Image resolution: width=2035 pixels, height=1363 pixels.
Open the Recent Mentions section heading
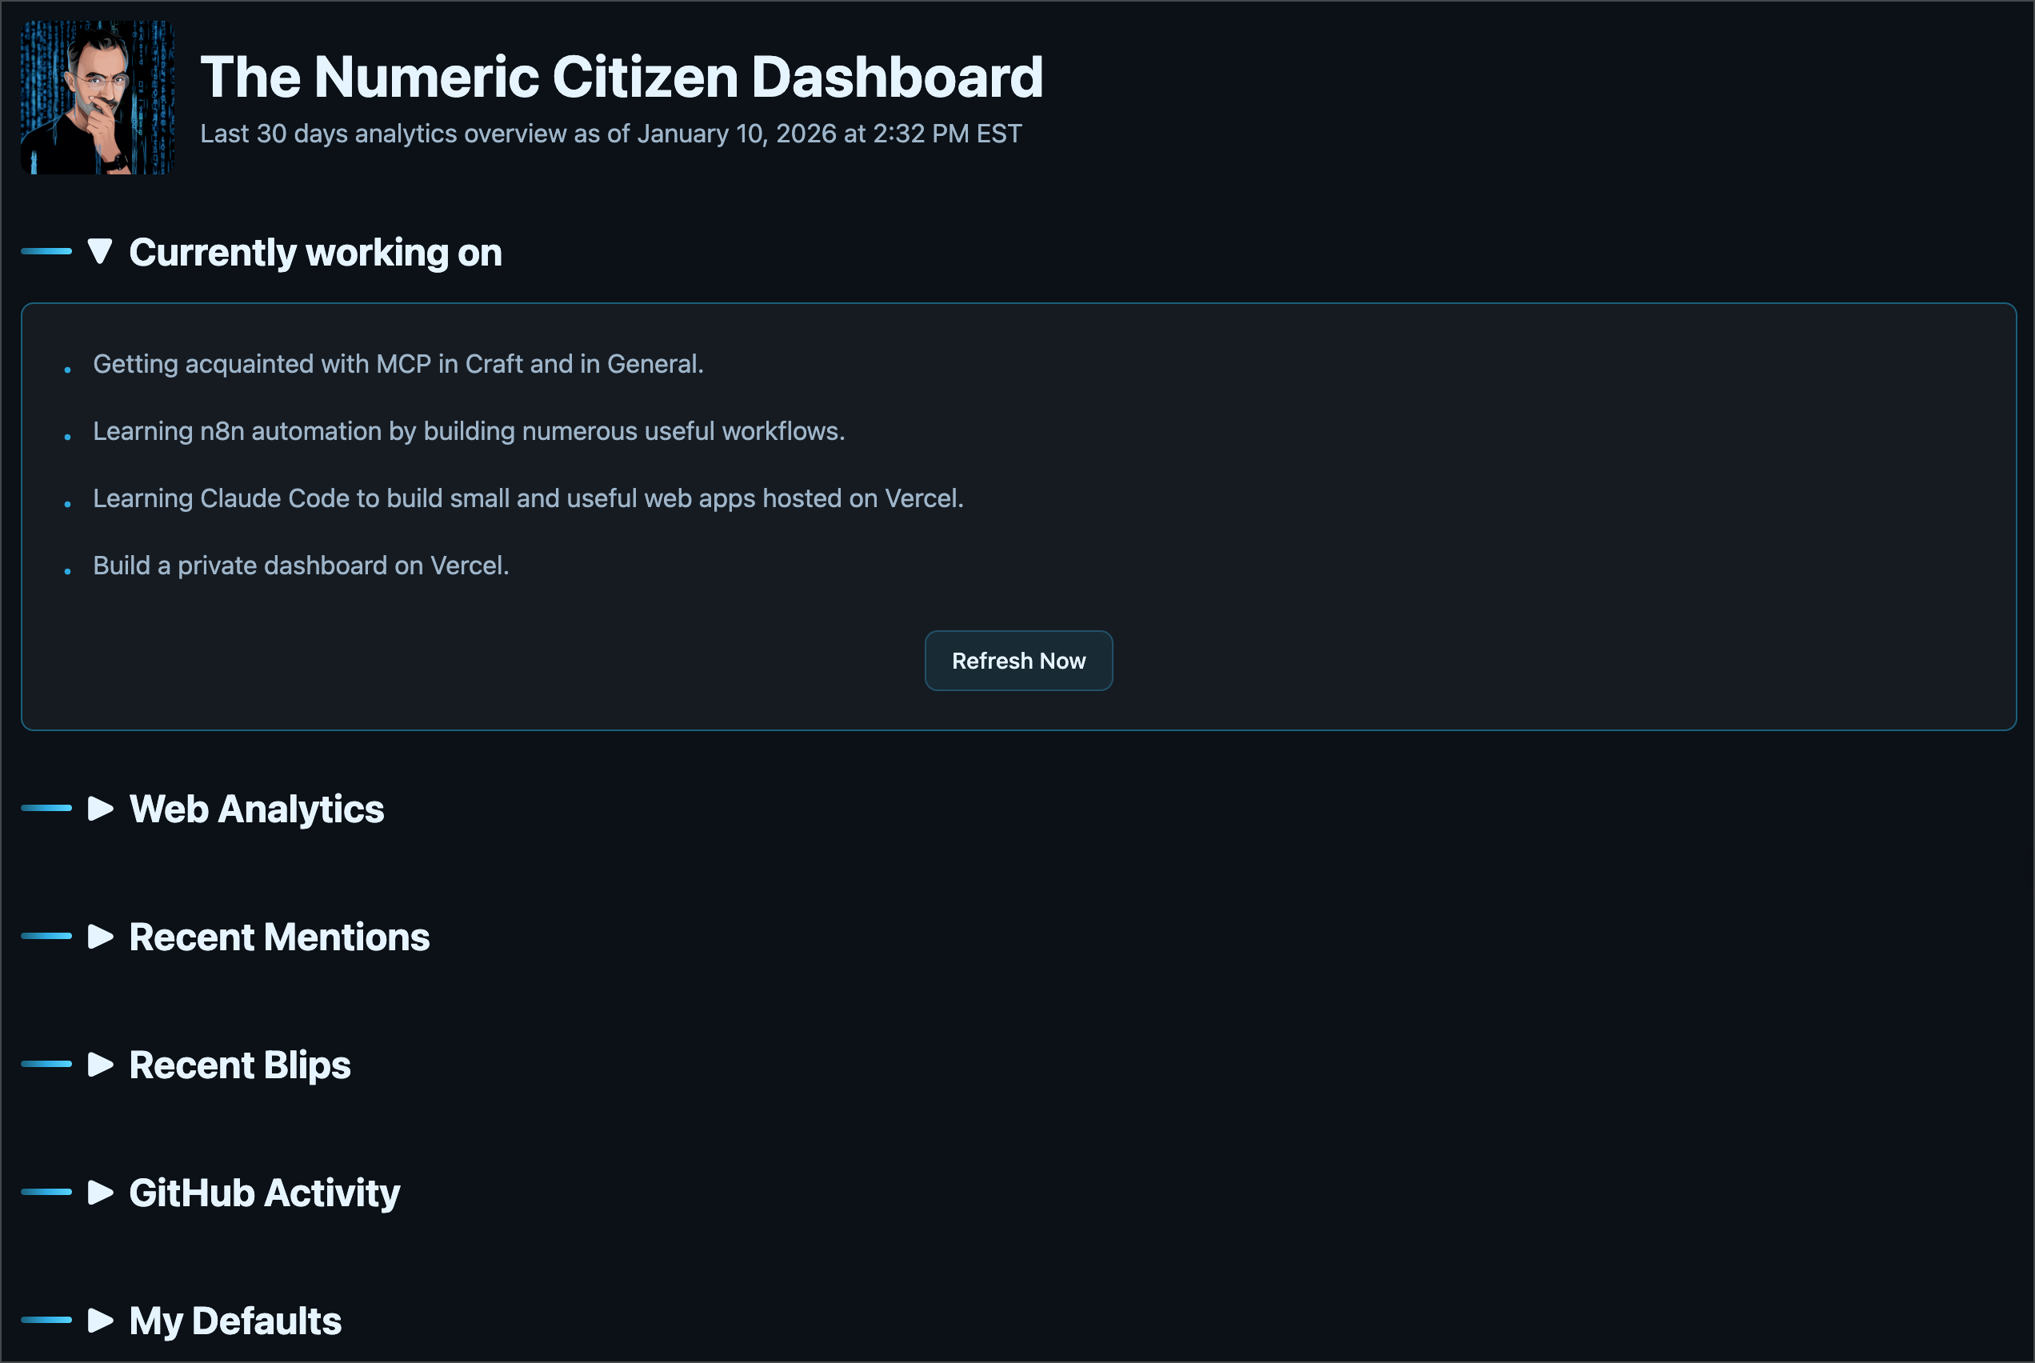pos(279,937)
